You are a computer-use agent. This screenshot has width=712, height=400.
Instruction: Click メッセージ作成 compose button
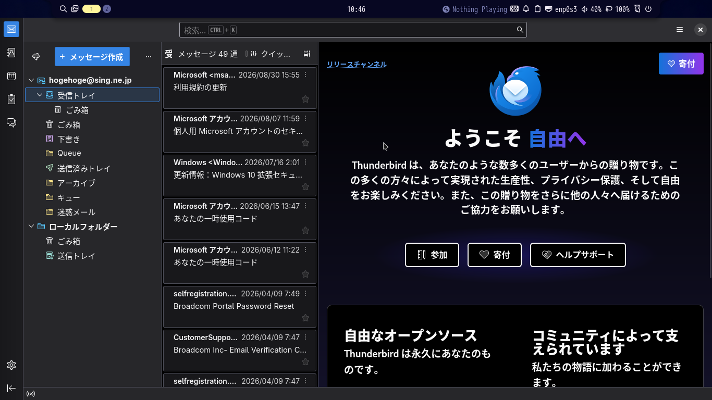pyautogui.click(x=92, y=57)
